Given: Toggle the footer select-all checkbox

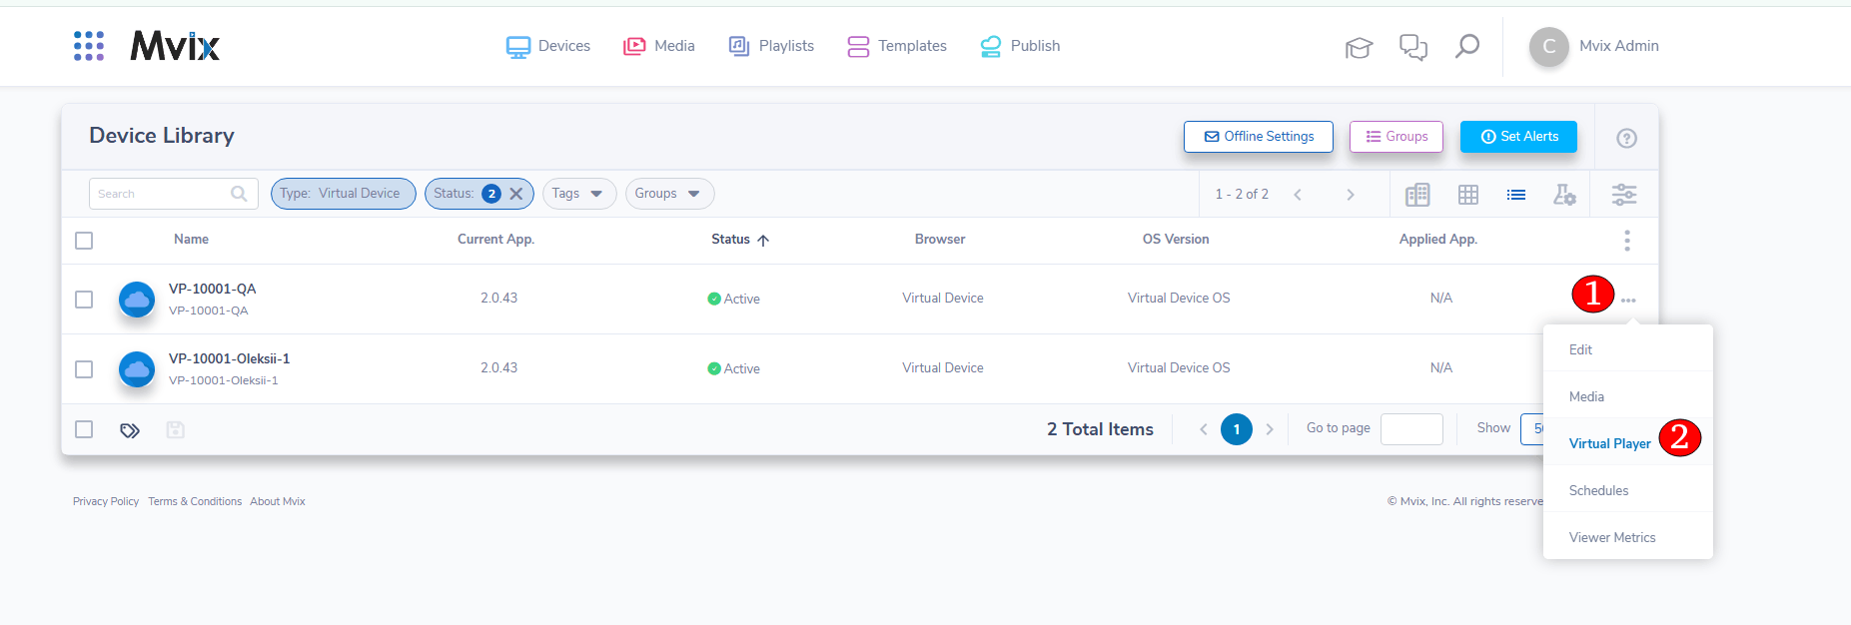Looking at the screenshot, I should click(x=84, y=429).
